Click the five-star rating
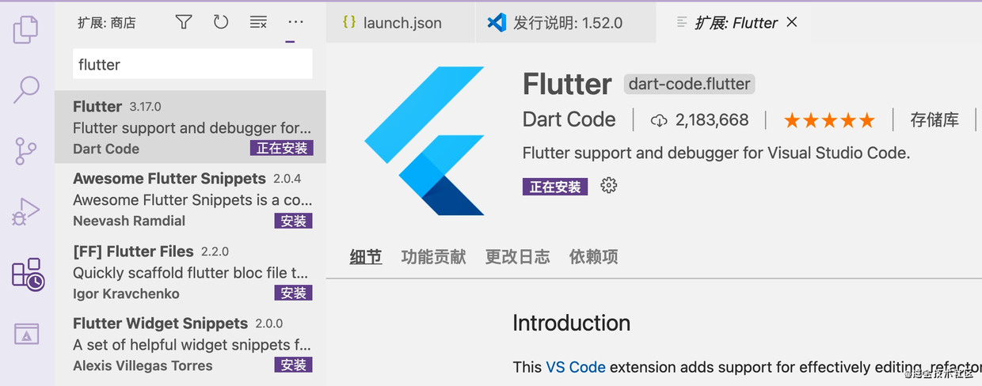Viewport: 982px width, 386px height. (x=829, y=120)
